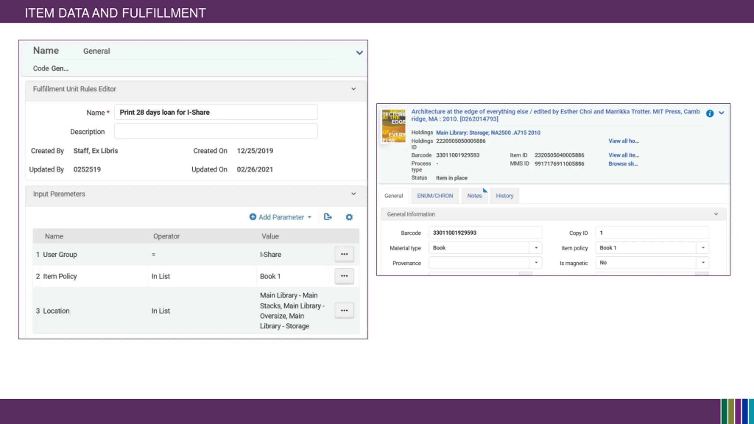Click the View all ho... link
This screenshot has height=424, width=754.
tap(624, 141)
